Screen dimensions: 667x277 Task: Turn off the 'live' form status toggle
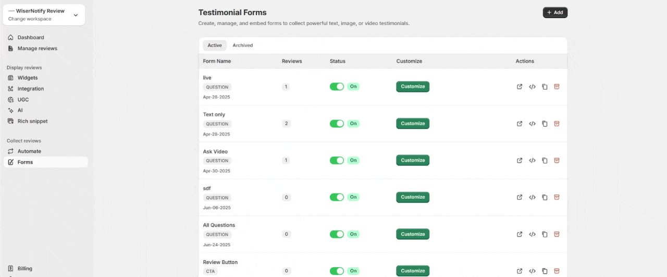(x=337, y=87)
